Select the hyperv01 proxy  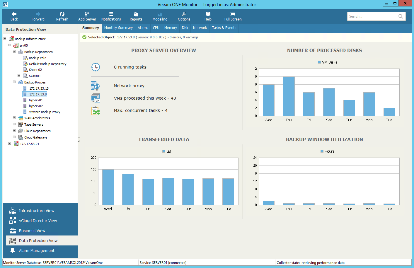[36, 100]
